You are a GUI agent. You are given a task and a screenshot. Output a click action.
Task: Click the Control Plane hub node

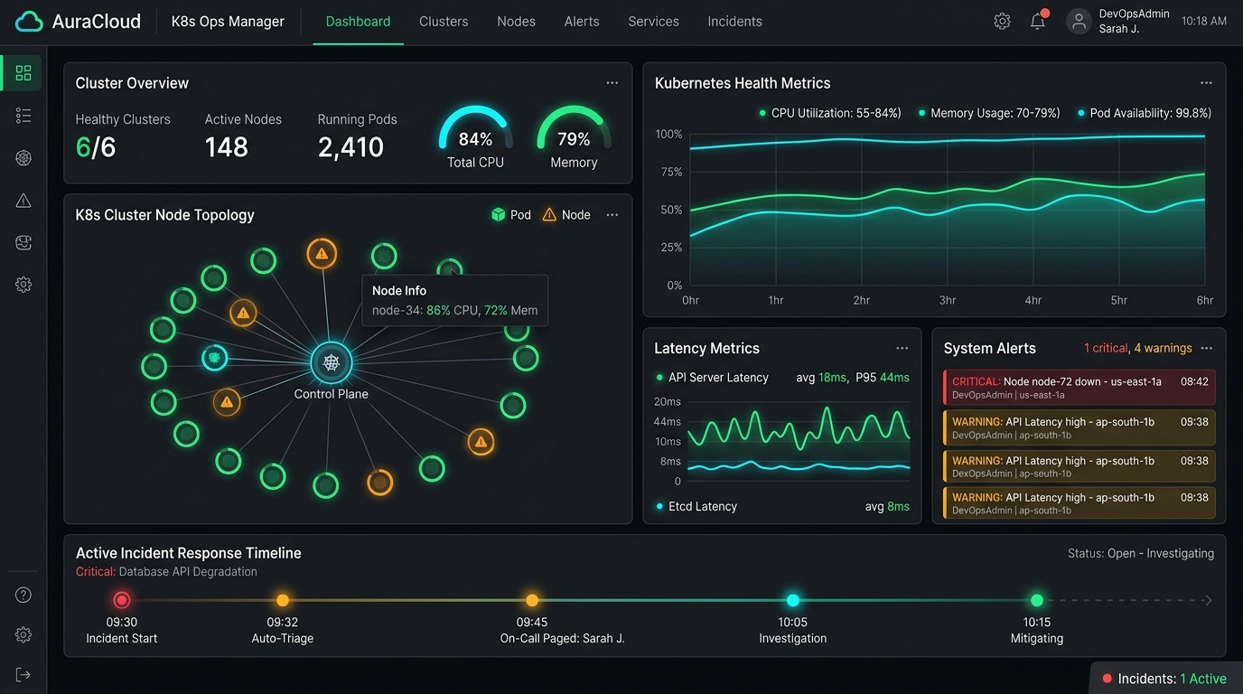coord(332,363)
